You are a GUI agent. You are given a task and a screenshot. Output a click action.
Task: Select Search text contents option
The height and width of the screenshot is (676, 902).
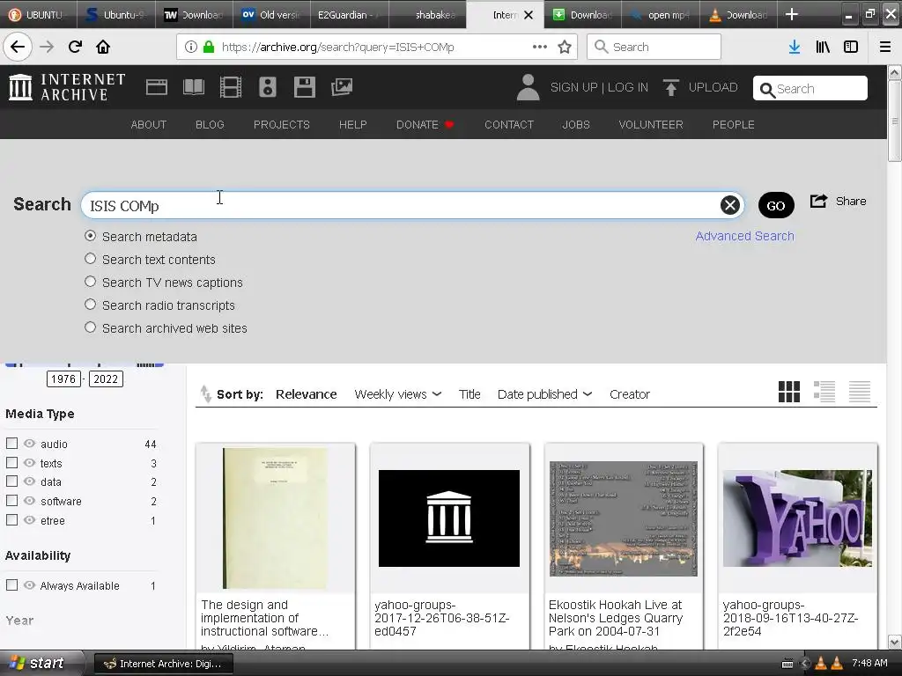pos(91,259)
